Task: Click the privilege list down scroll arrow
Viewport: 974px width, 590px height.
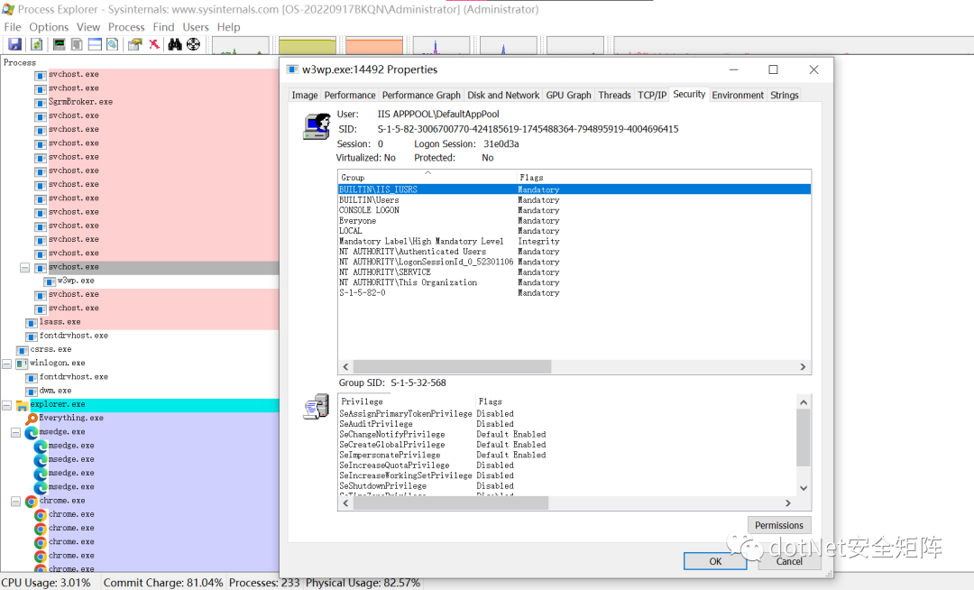Action: pos(804,488)
